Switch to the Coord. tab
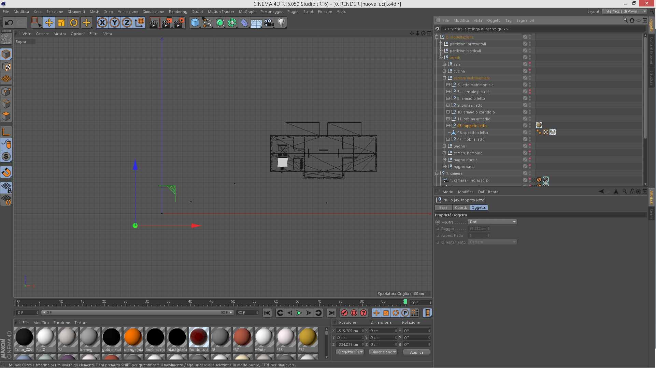Screen dimensions: 656x368 point(460,208)
